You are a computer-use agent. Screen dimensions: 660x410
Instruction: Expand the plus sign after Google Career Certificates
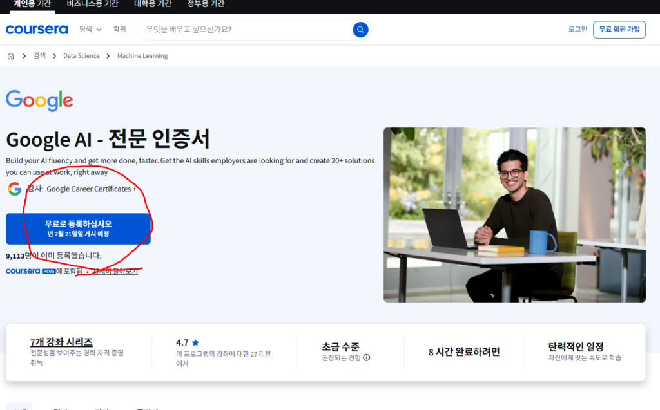pyautogui.click(x=134, y=189)
